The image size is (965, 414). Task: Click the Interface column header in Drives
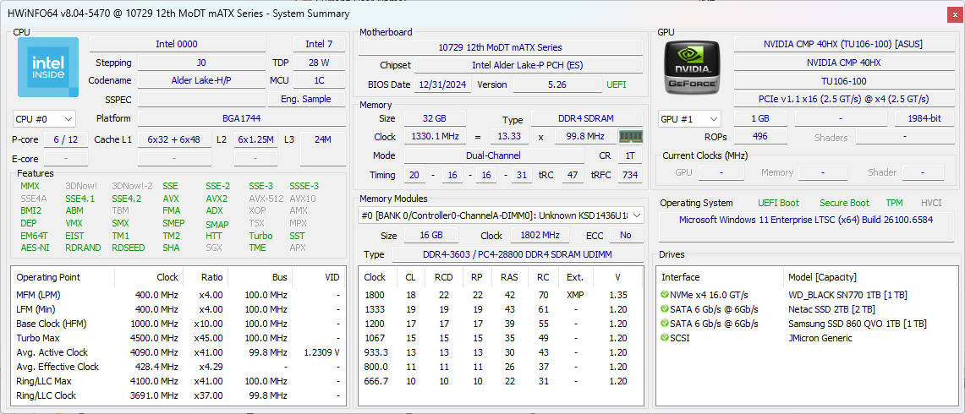click(x=681, y=277)
